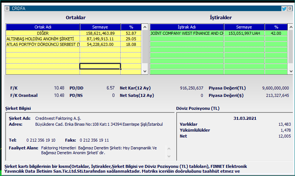
Task: Click the Net Kar(12 Ay) value 916,250,637
Action: 191,88
